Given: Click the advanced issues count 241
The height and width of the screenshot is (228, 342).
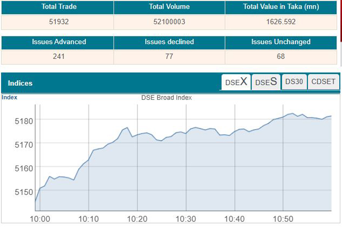Looking at the screenshot, I should click(x=59, y=57).
